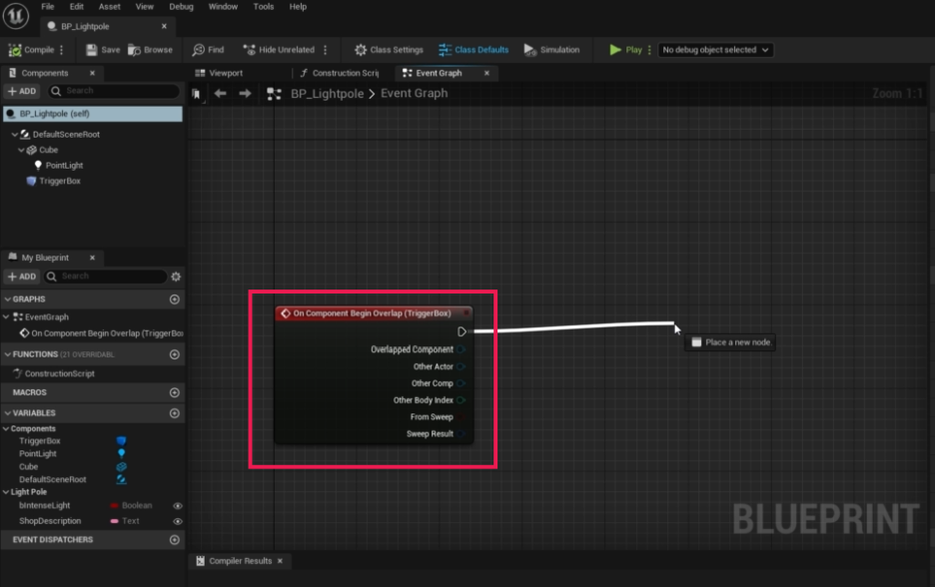Click the Overlapped Component output pin
The width and height of the screenshot is (935, 587).
click(x=461, y=349)
